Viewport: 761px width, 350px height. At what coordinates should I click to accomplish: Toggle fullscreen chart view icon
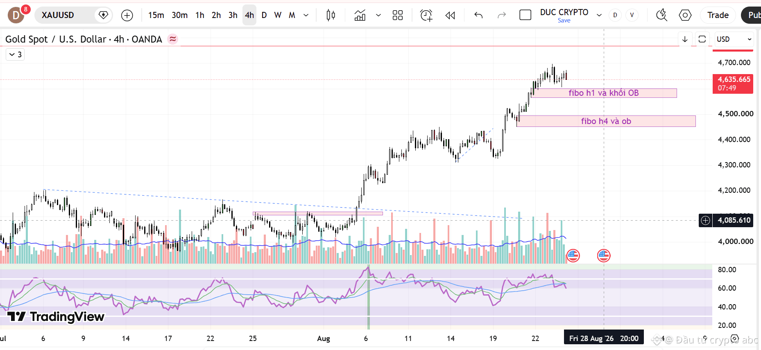702,39
